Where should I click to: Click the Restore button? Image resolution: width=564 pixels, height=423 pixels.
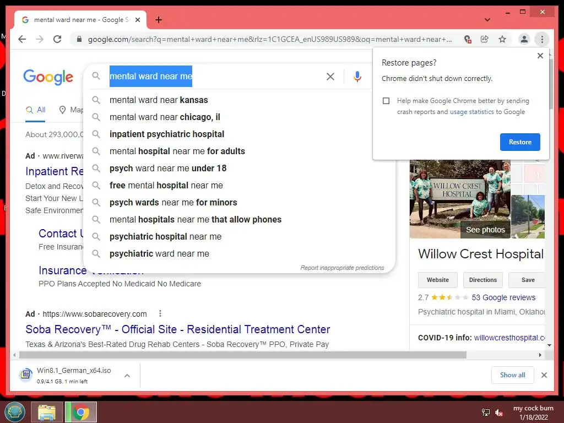pyautogui.click(x=520, y=142)
